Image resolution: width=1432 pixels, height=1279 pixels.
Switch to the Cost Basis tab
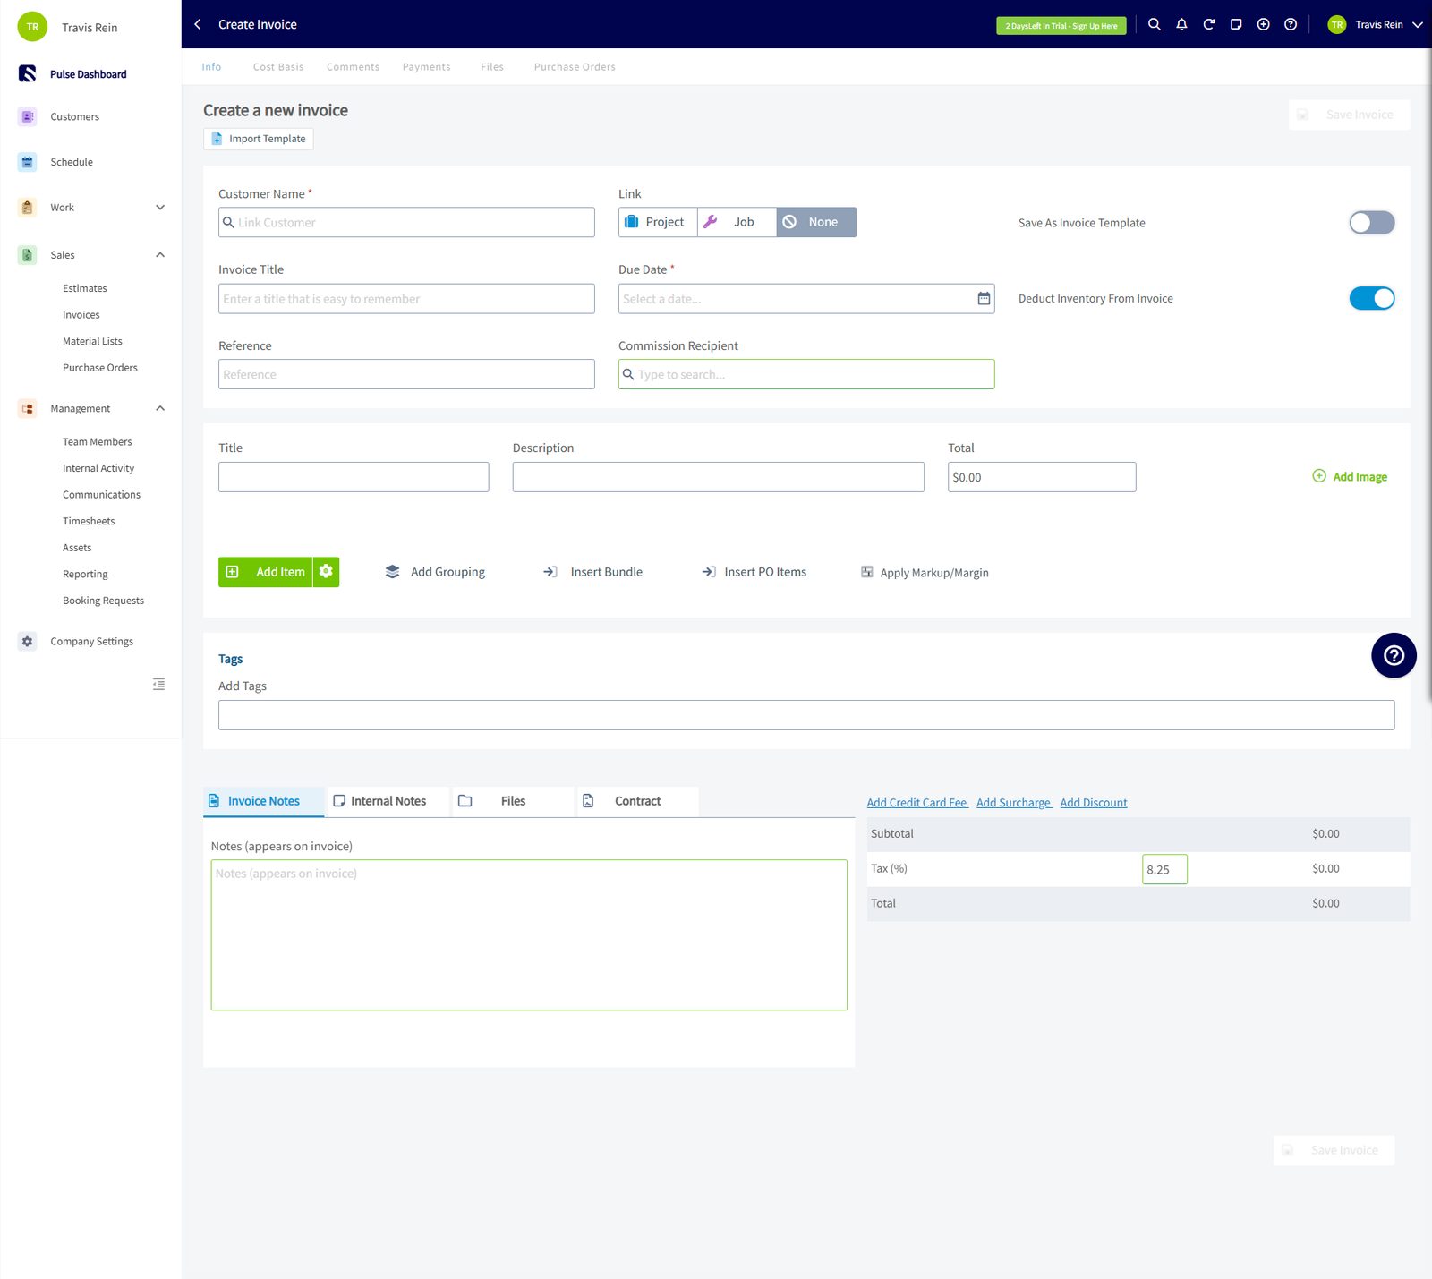(278, 67)
